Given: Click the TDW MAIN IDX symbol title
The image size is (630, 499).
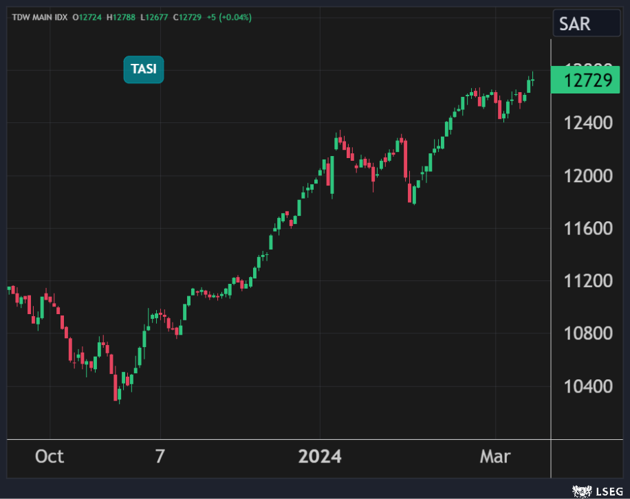Looking at the screenshot, I should tap(40, 17).
